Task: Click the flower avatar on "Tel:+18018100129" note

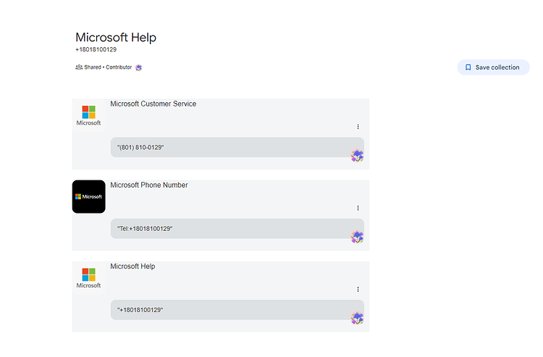Action: pyautogui.click(x=357, y=237)
